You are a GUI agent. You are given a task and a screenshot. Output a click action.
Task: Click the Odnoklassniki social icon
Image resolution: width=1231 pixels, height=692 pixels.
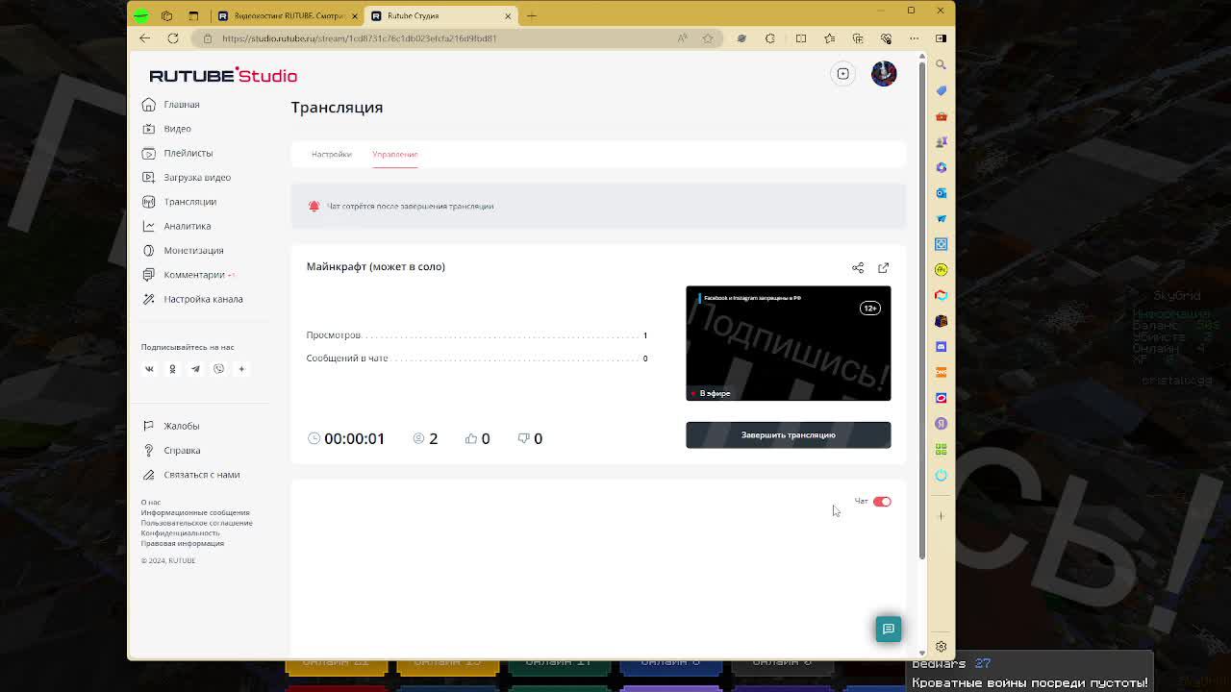[x=172, y=369]
